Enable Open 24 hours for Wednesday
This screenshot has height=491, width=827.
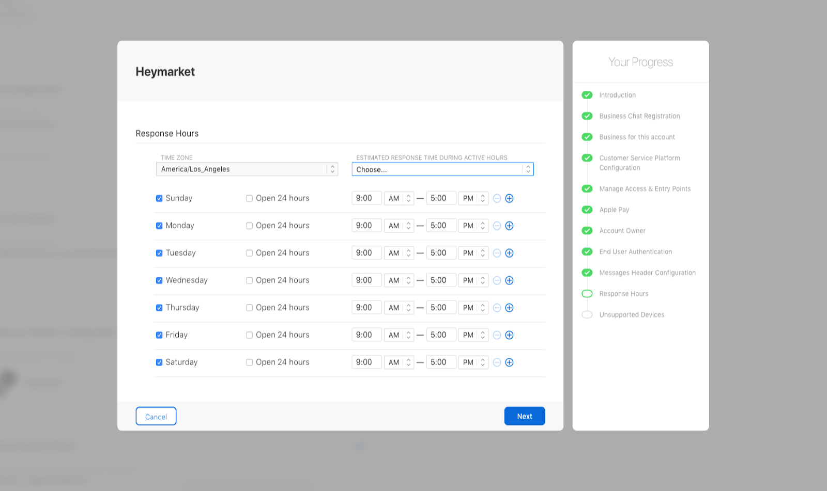(249, 280)
